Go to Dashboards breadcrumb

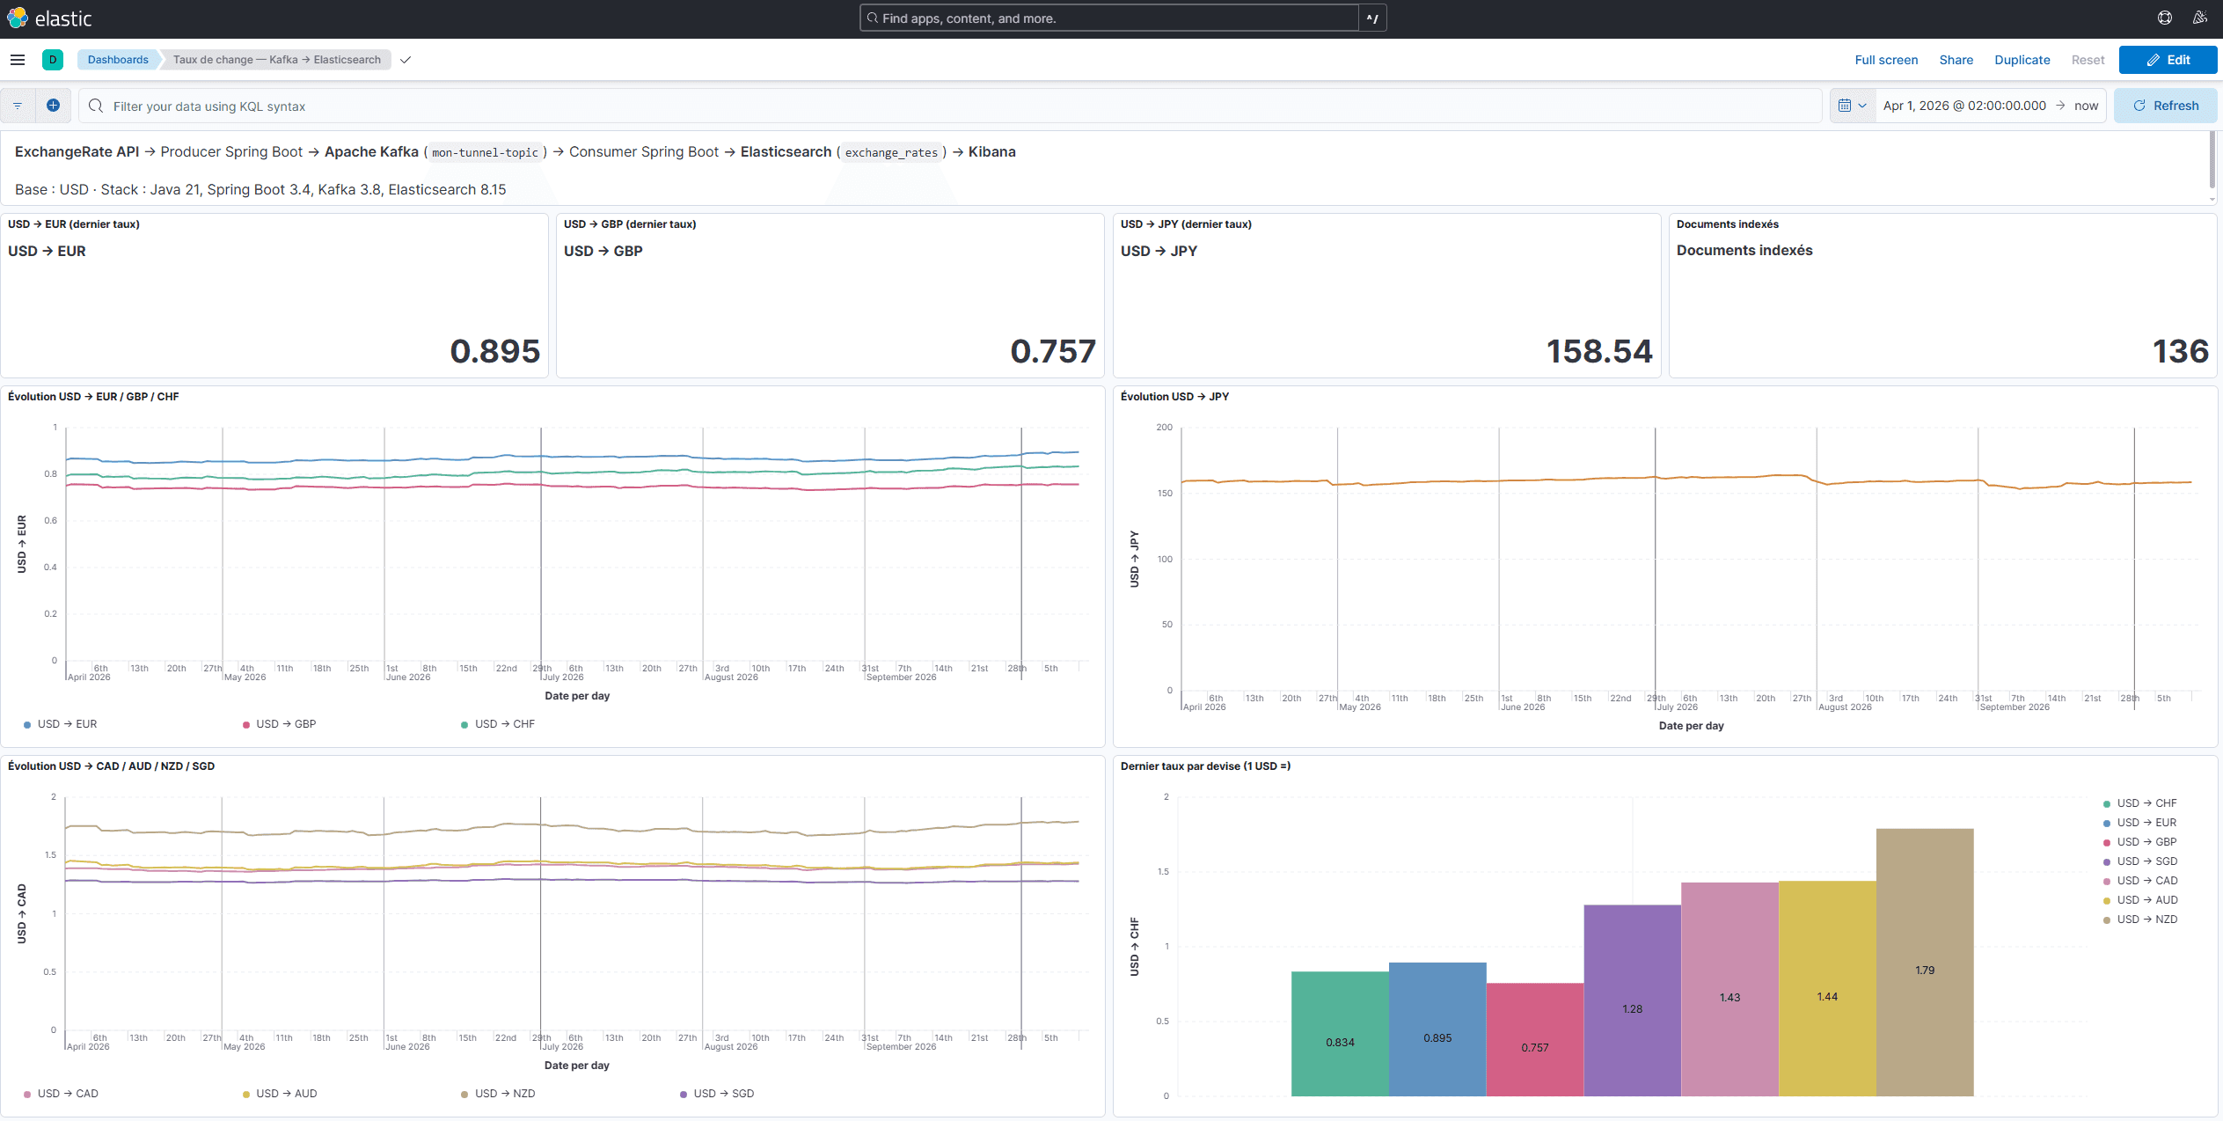118,60
